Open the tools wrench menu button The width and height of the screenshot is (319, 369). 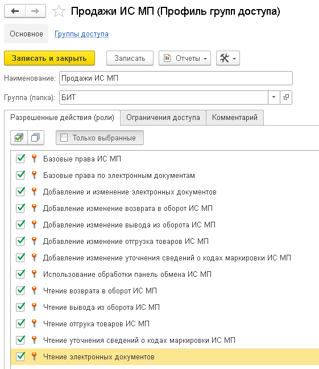[x=228, y=58]
